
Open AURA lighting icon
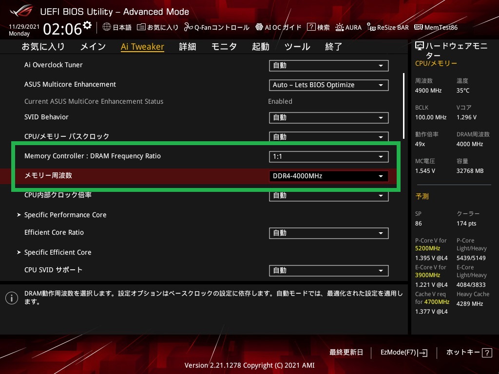point(339,27)
